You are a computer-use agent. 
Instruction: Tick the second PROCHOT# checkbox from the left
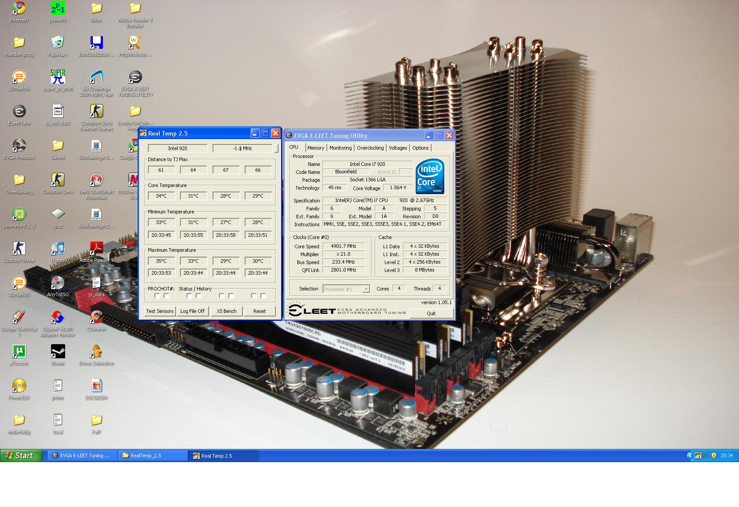(x=166, y=296)
